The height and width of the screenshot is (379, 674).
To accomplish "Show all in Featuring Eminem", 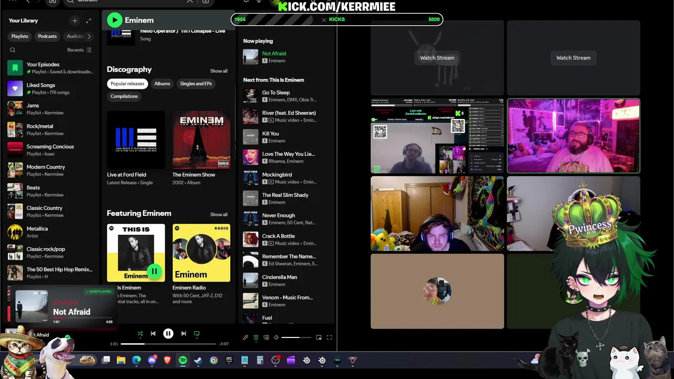I will (x=219, y=214).
